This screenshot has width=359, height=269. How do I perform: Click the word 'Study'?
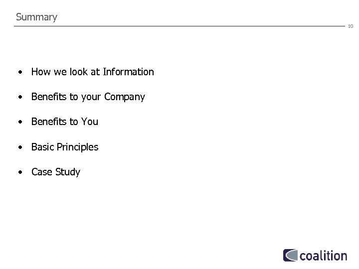[x=69, y=172]
